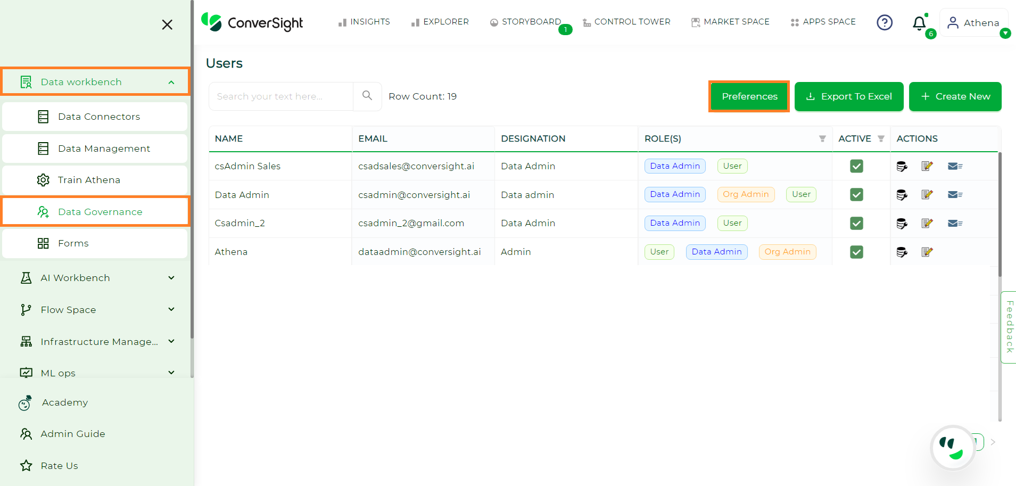This screenshot has height=486, width=1016.
Task: Open Data Connectors in sidebar
Action: pyautogui.click(x=95, y=117)
